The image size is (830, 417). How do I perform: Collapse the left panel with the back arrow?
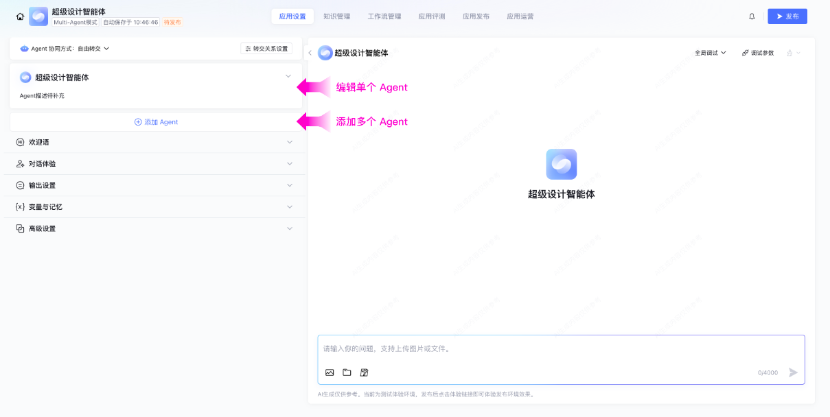pos(310,53)
